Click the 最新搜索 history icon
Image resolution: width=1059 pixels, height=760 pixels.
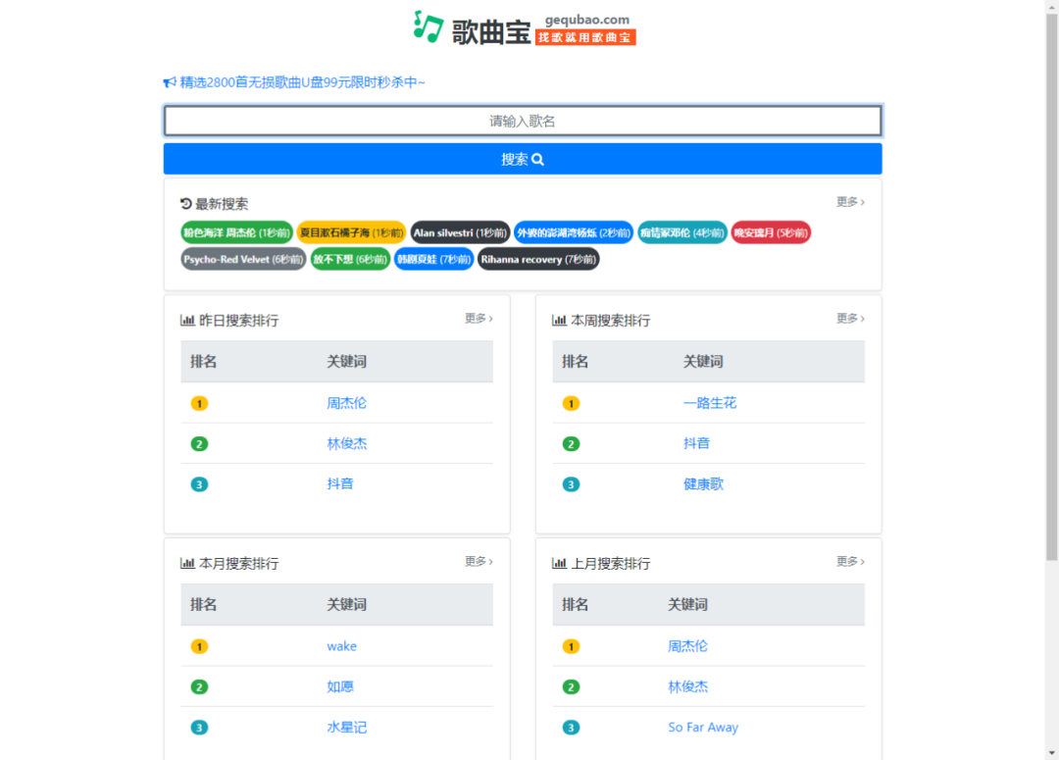(x=185, y=203)
